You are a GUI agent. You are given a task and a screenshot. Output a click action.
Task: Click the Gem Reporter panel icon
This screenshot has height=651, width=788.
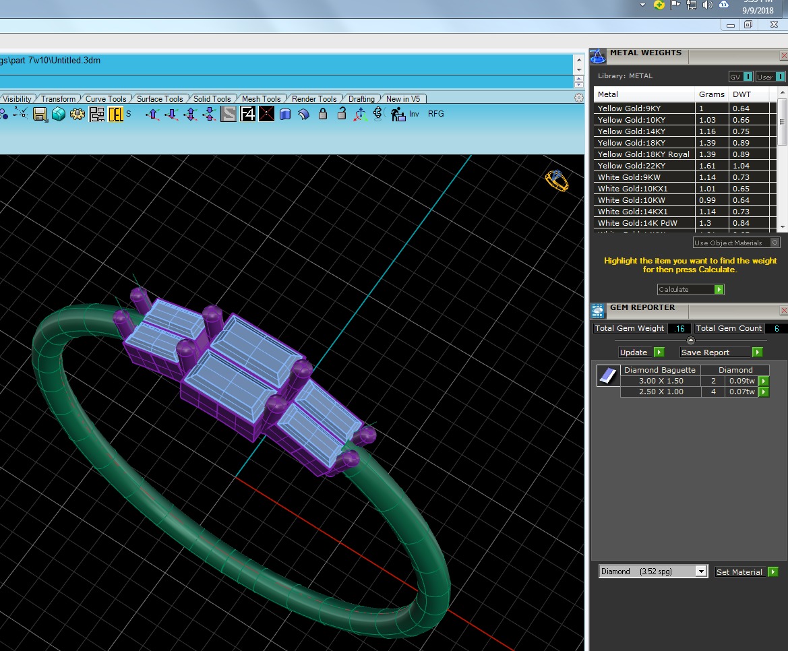(597, 311)
